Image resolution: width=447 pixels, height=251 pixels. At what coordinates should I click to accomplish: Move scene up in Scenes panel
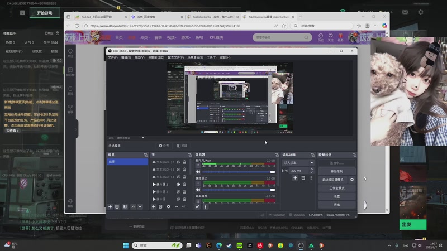pos(133,206)
